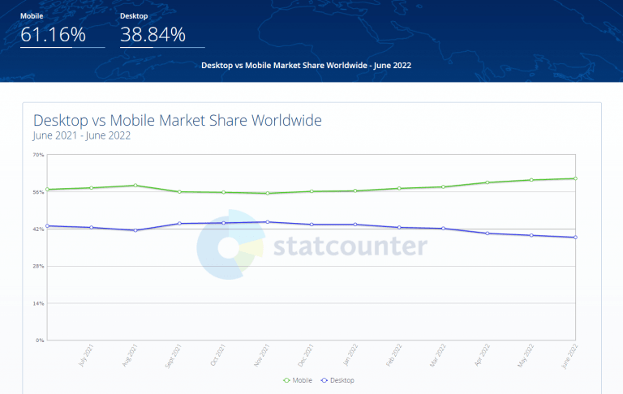Click Desktop data point for June 2022
This screenshot has width=623, height=394.
pos(574,238)
